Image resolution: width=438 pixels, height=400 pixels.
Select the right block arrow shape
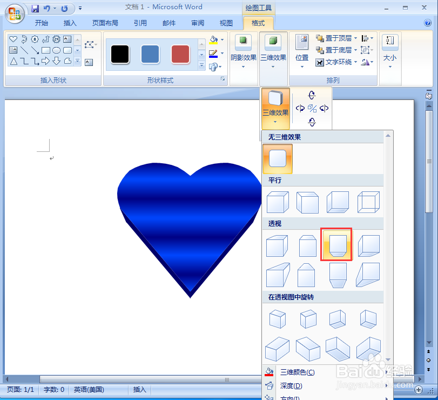(x=46, y=61)
